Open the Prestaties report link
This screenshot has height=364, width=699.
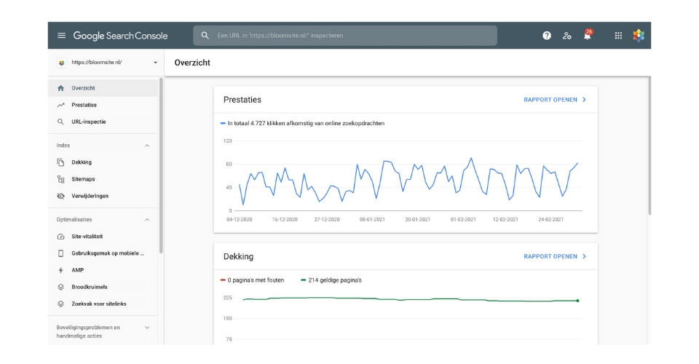555,100
